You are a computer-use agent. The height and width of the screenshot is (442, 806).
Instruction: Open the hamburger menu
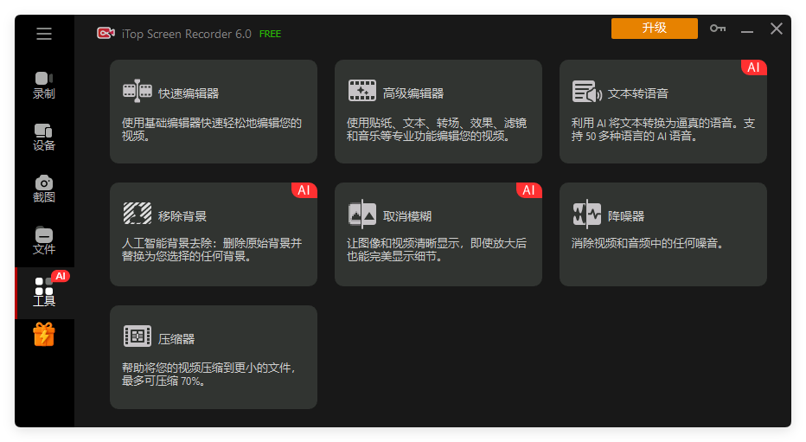(x=44, y=34)
